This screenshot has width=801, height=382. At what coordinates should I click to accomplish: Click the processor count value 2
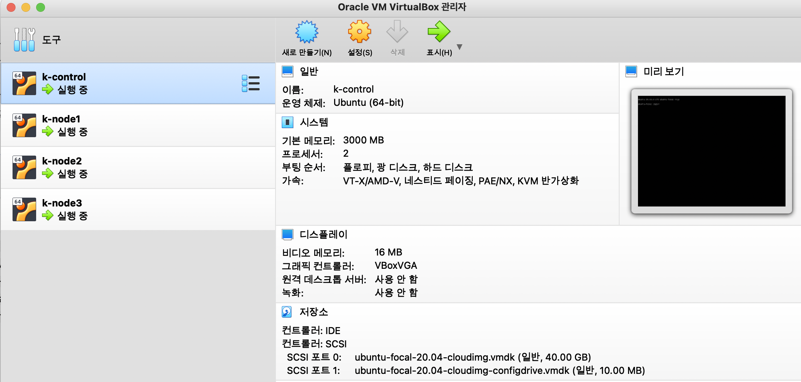(x=346, y=153)
